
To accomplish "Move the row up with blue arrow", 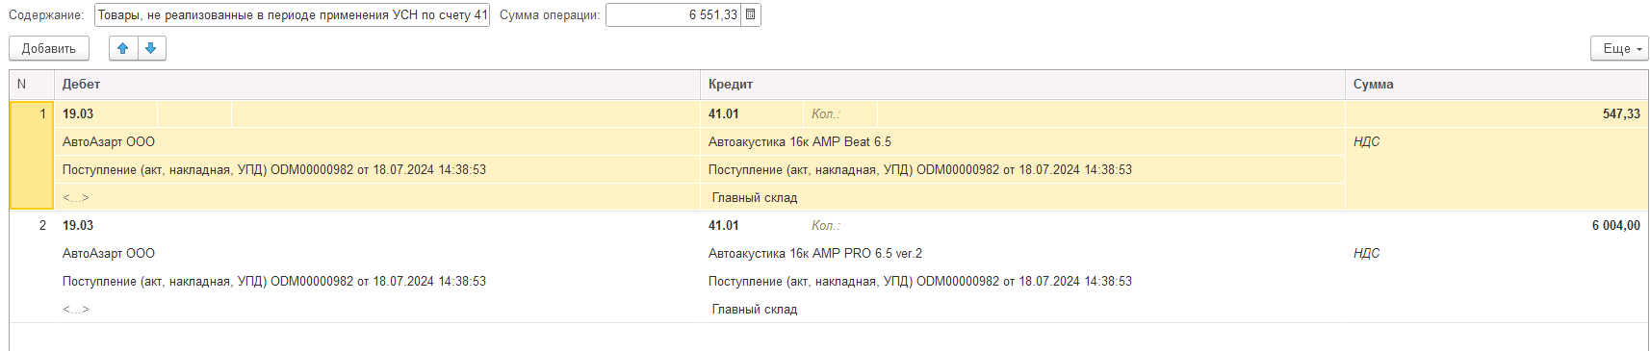I will point(123,48).
